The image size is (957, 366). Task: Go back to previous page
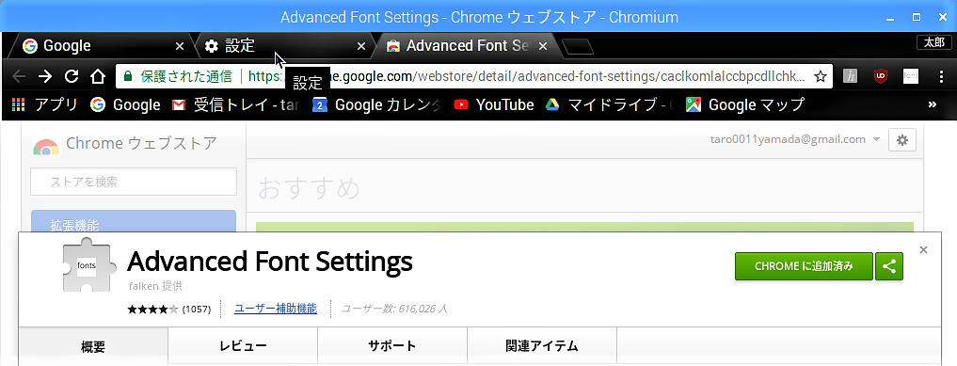point(19,76)
